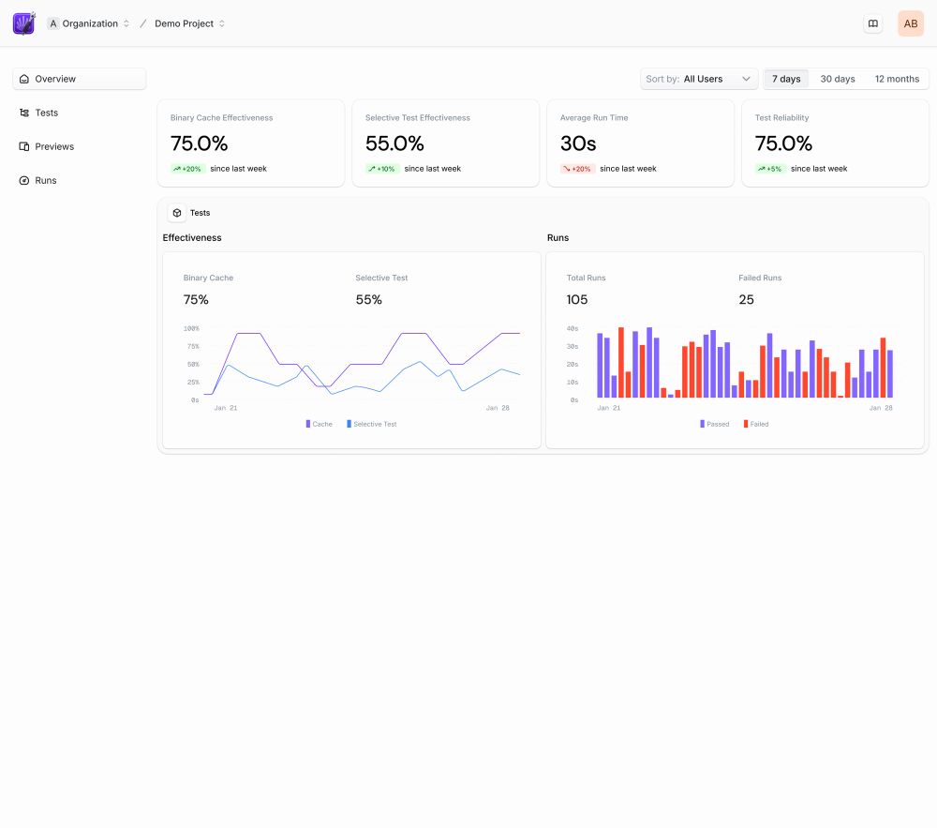
Task: Click the cube icon beside Tests heading
Action: (177, 213)
